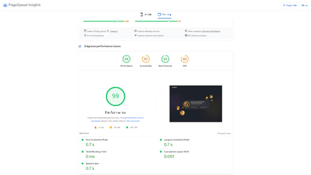This screenshot has height=175, width=311.
Task: Click the blue icon beside Diagnose performance issues
Action: click(x=80, y=46)
